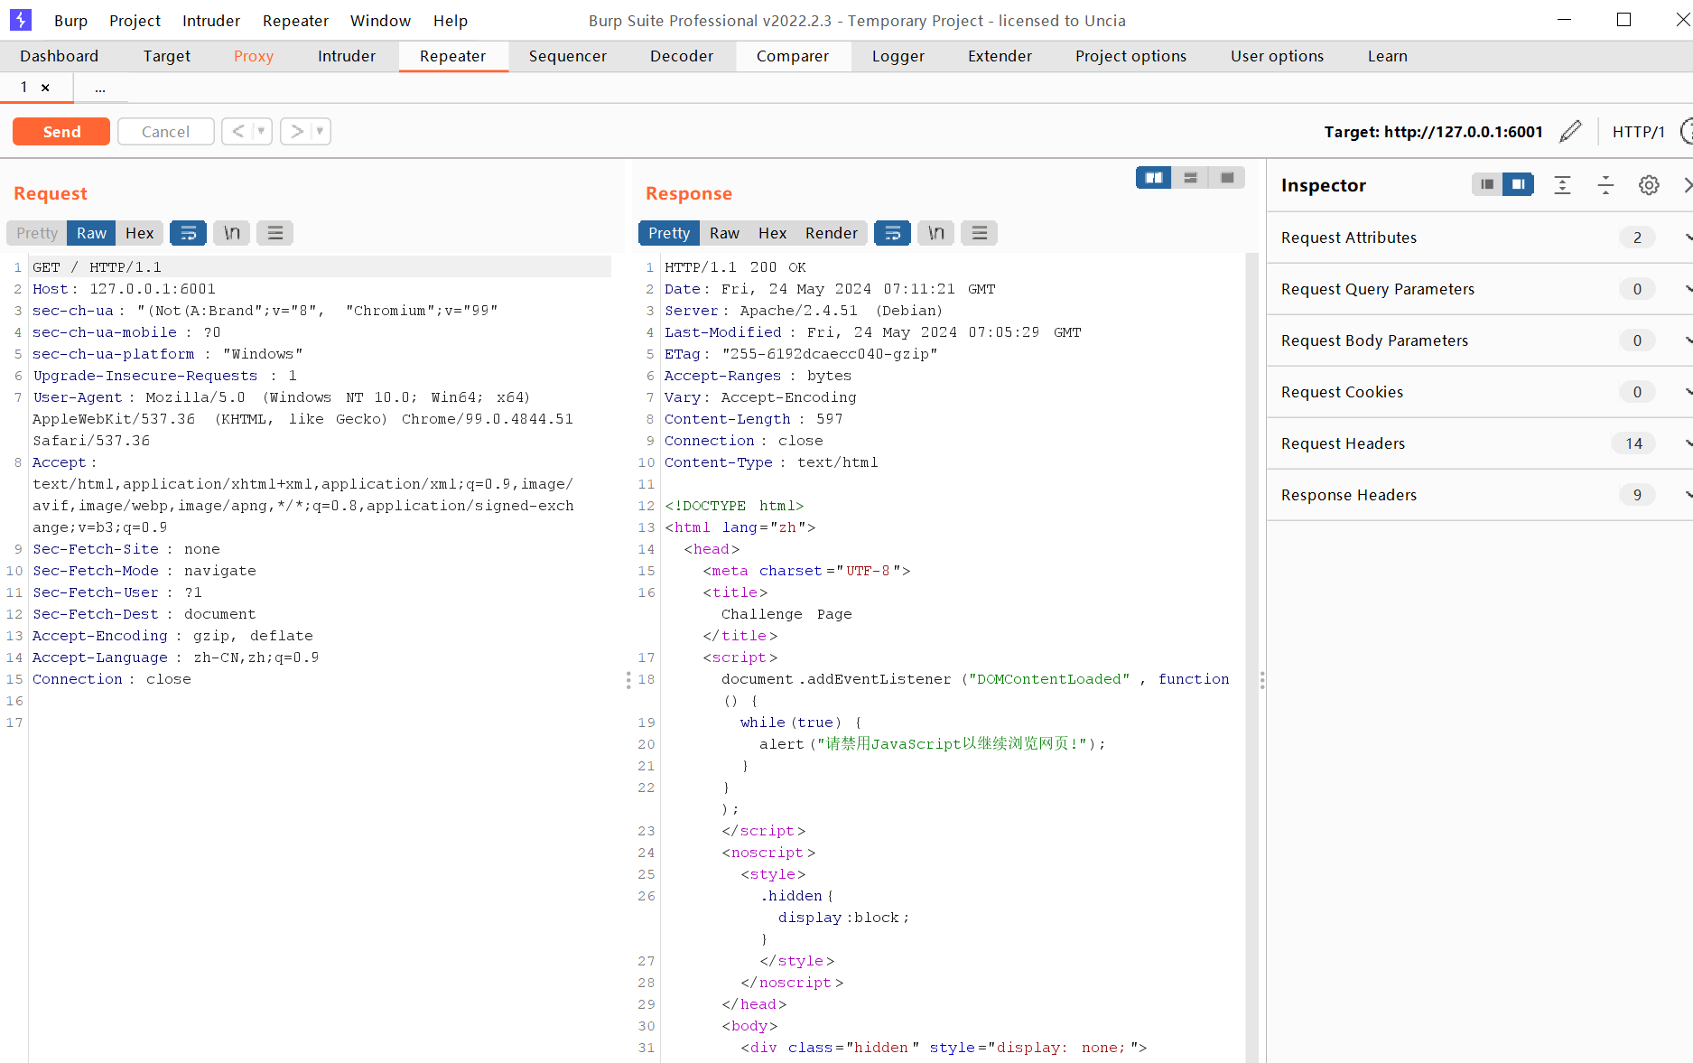Select Raw view in Response panel
Image resolution: width=1693 pixels, height=1063 pixels.
(x=724, y=233)
